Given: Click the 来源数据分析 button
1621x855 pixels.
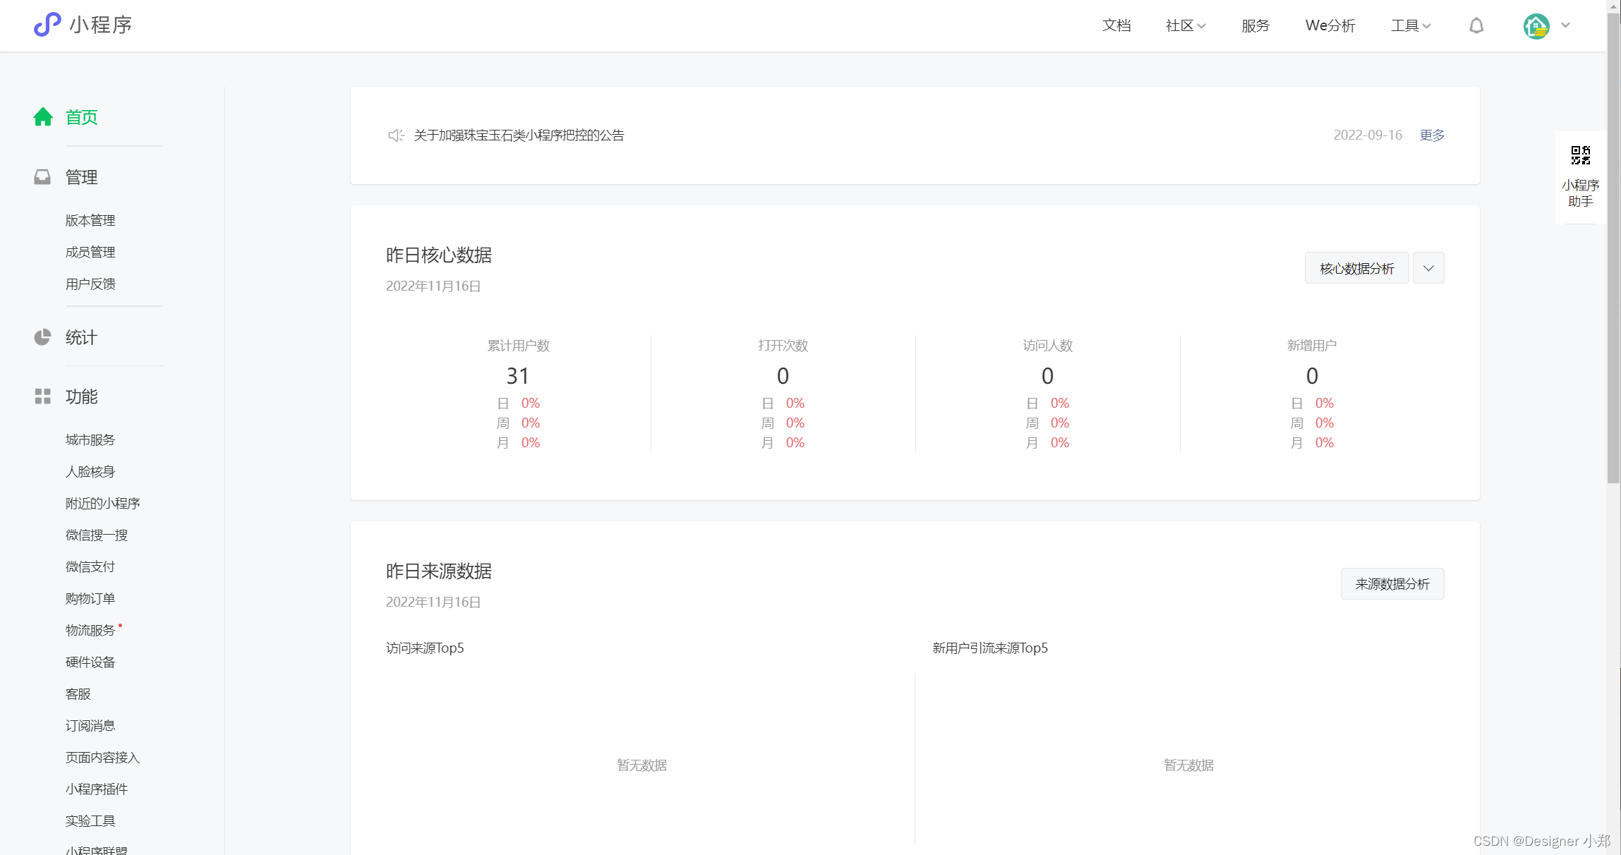Looking at the screenshot, I should pyautogui.click(x=1392, y=584).
